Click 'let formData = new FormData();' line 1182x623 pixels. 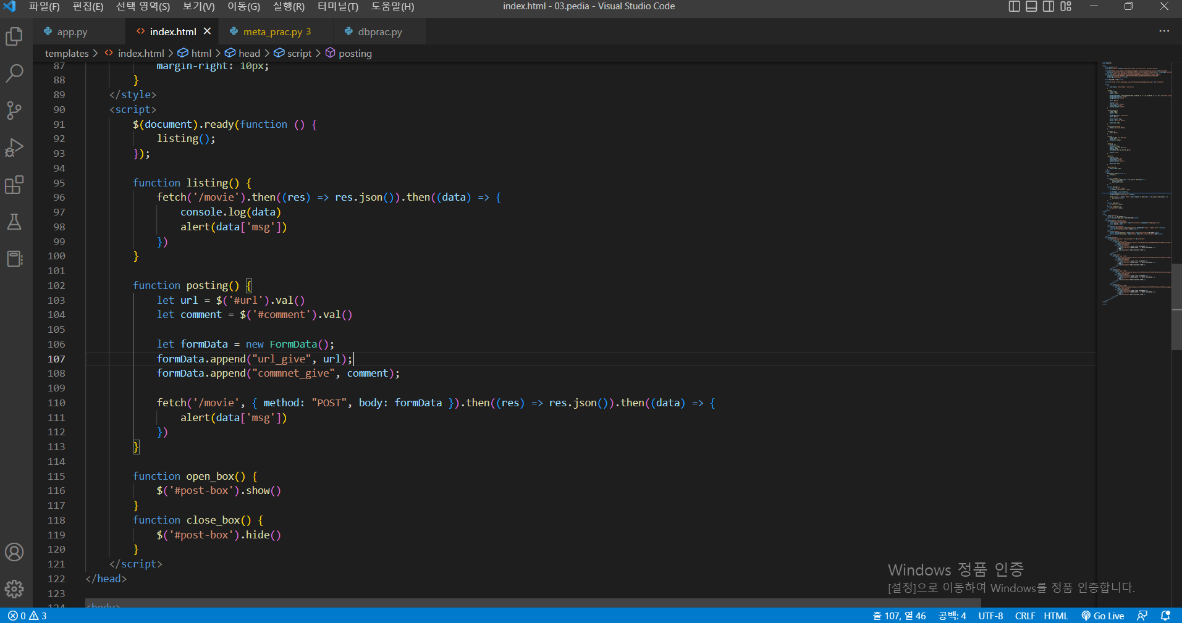pyautogui.click(x=245, y=344)
